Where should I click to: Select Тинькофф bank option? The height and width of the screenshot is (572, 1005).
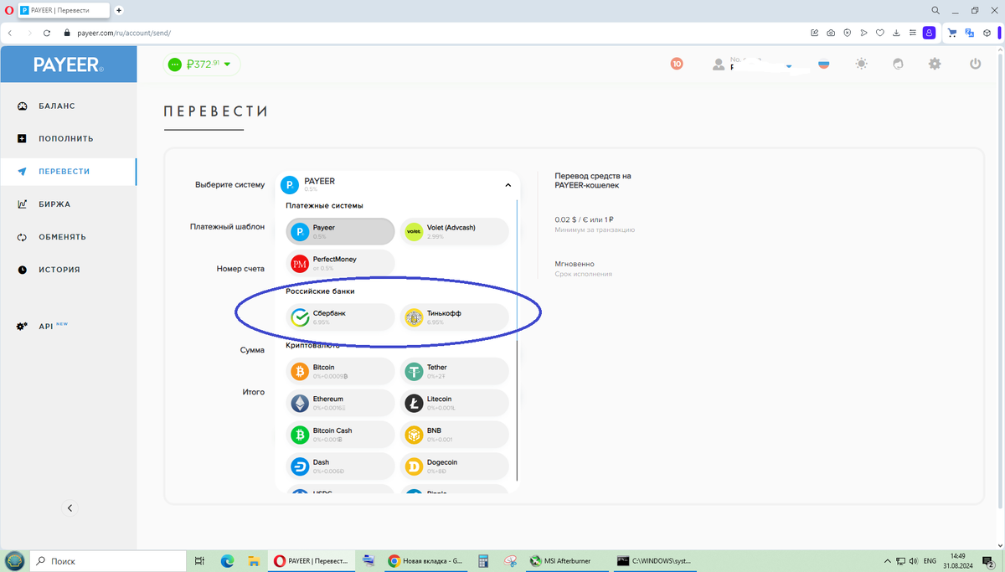(455, 317)
